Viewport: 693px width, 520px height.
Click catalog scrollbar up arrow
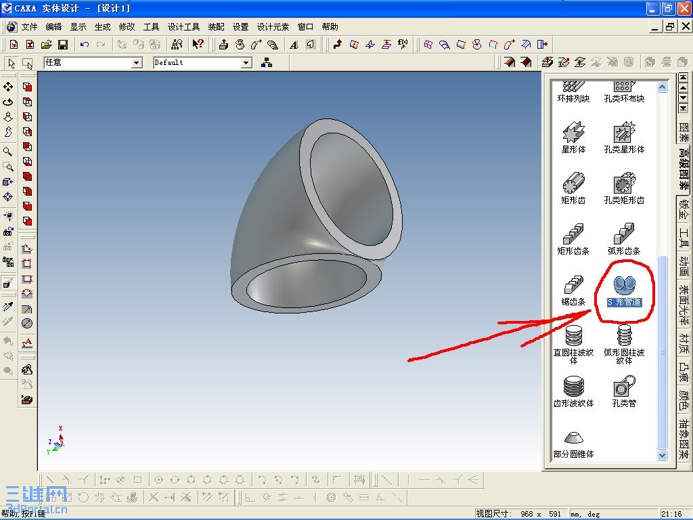tap(662, 87)
